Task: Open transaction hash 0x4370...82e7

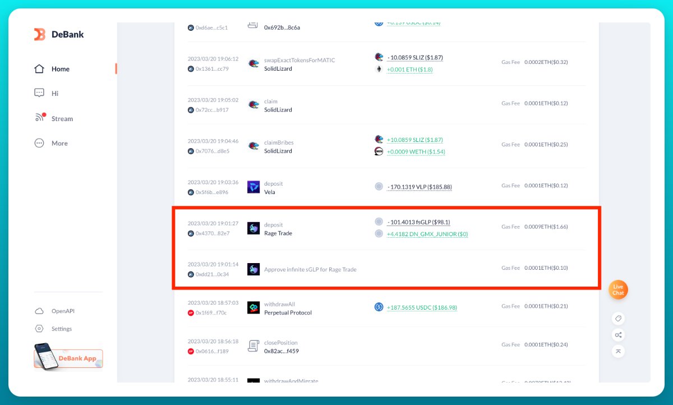Action: [212, 233]
